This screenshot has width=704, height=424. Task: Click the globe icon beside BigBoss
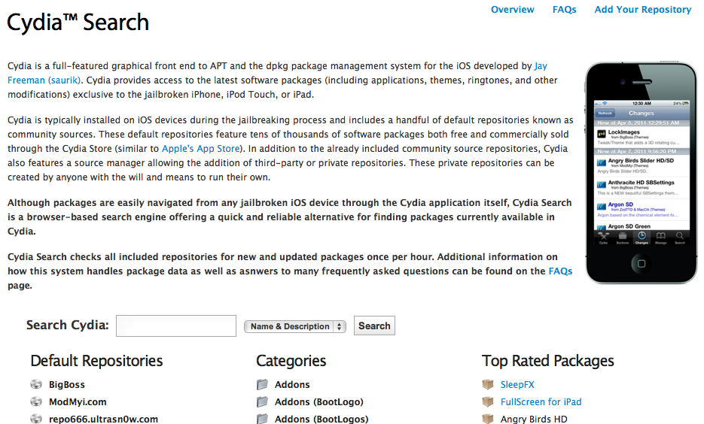(x=36, y=384)
